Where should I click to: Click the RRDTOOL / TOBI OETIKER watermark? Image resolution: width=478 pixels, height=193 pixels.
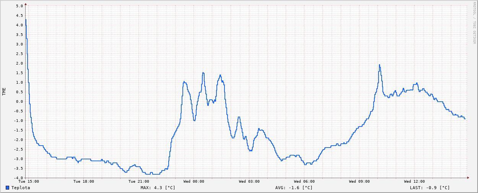click(x=475, y=23)
